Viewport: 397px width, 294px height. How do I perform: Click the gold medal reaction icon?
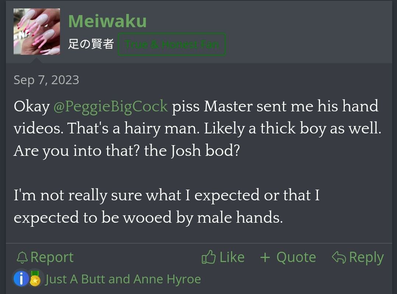[x=35, y=278]
